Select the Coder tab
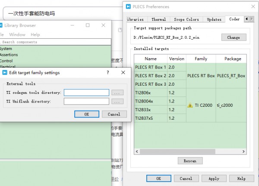This screenshot has height=186, width=259. (x=234, y=19)
